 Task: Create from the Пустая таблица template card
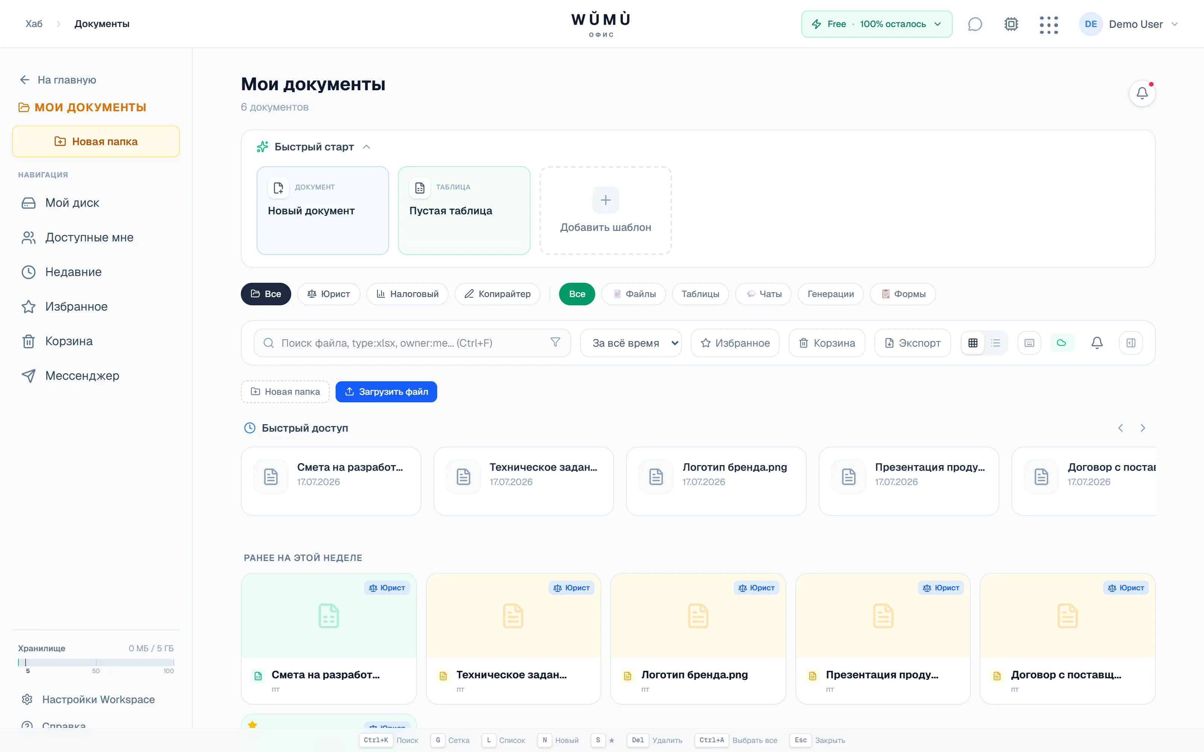tap(464, 211)
